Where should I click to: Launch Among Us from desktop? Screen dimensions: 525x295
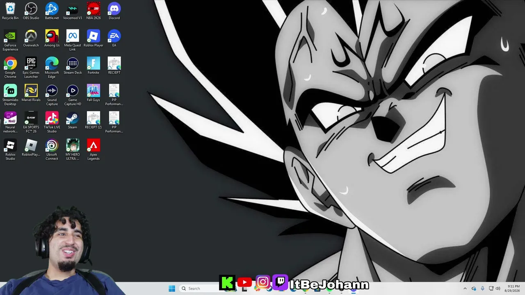click(x=52, y=39)
